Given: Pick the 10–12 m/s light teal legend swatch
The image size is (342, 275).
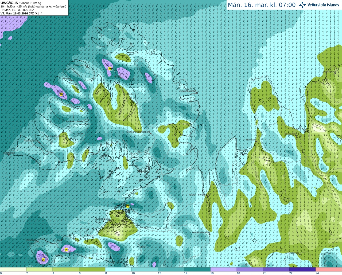Looking at the screenshot, I should [145, 269].
